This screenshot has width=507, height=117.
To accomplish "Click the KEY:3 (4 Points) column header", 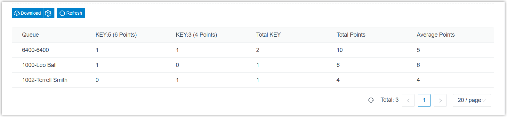I will [197, 35].
